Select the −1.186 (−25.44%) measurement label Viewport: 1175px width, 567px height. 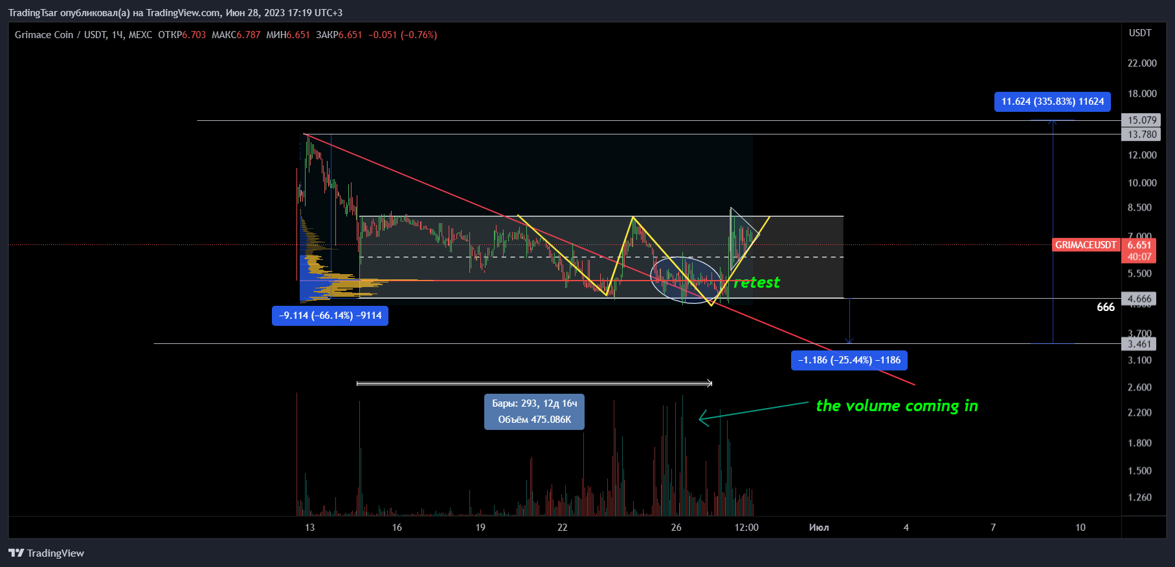coord(849,360)
